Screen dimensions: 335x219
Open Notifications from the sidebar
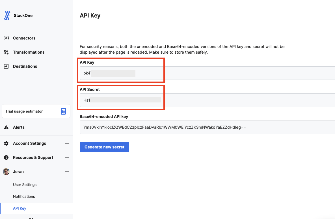24,196
